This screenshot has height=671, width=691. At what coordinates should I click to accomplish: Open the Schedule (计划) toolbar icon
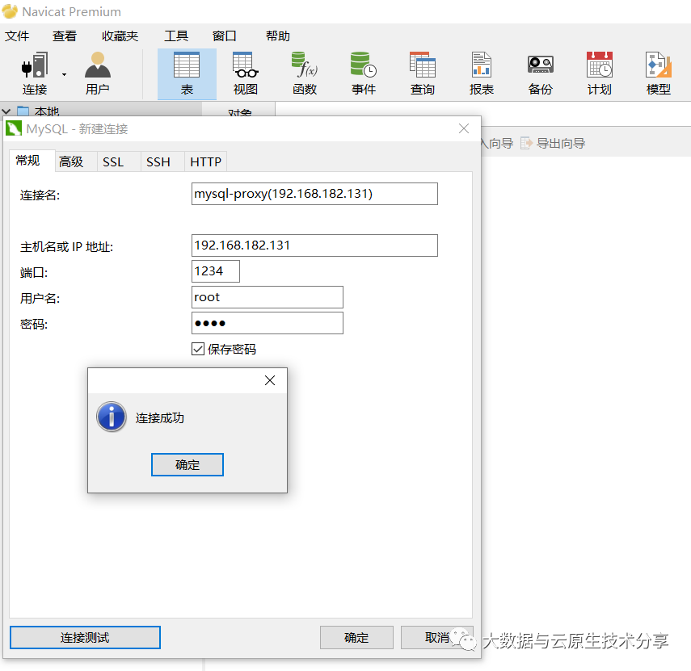point(600,73)
